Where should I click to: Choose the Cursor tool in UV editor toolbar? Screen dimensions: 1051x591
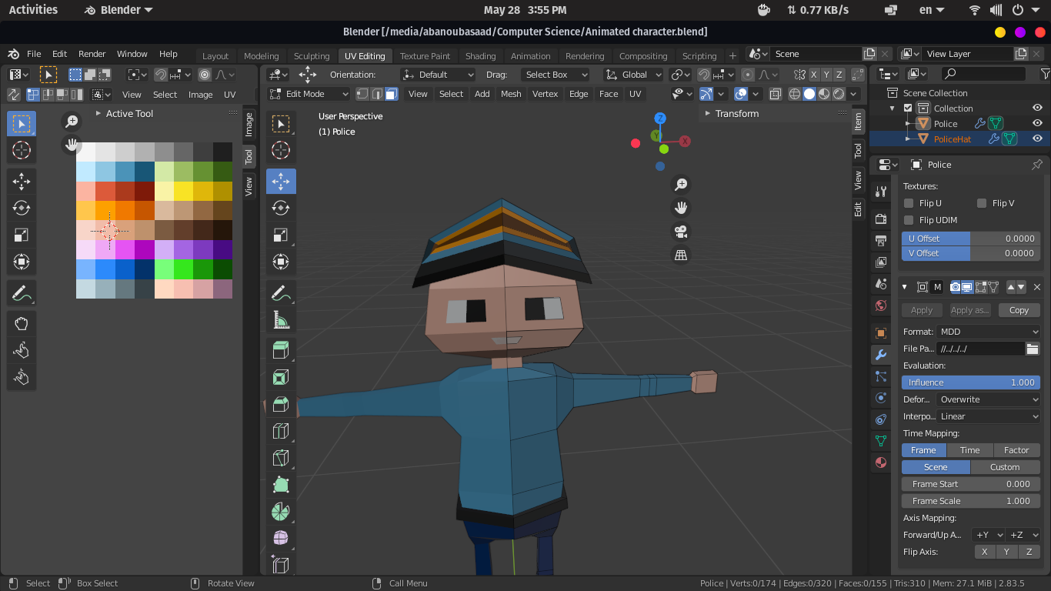click(22, 150)
